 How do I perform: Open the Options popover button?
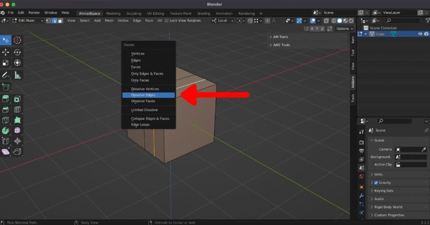[x=344, y=29]
